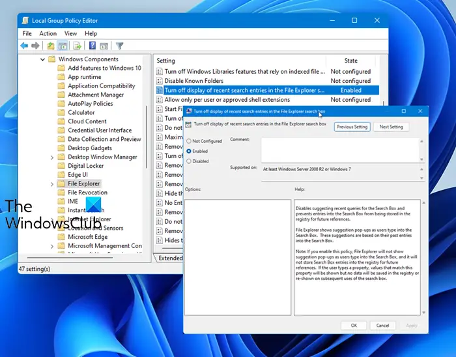This screenshot has width=456, height=357.
Task: Click the Next Setting button
Action: pyautogui.click(x=391, y=127)
